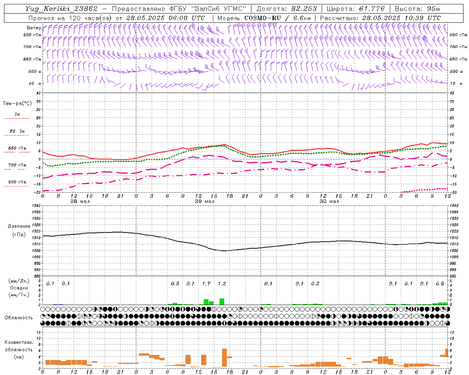Screen dimensions: 469x375
Task: Click the calculation time 28.05.2025 10:39 UTC
Action: point(402,18)
